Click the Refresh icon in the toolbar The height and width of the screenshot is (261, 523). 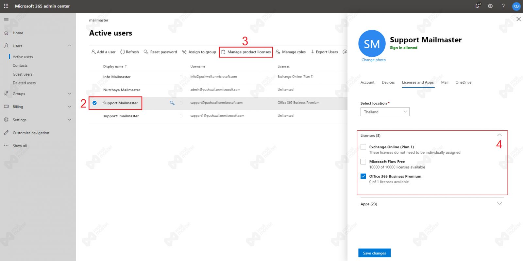click(x=123, y=52)
